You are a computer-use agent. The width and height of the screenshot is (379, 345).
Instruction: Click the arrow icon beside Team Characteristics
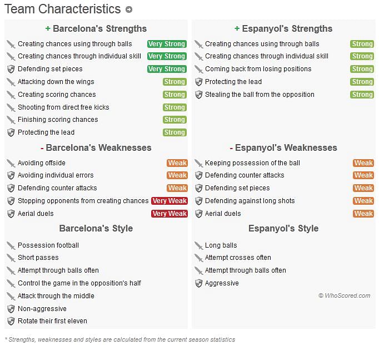129,9
